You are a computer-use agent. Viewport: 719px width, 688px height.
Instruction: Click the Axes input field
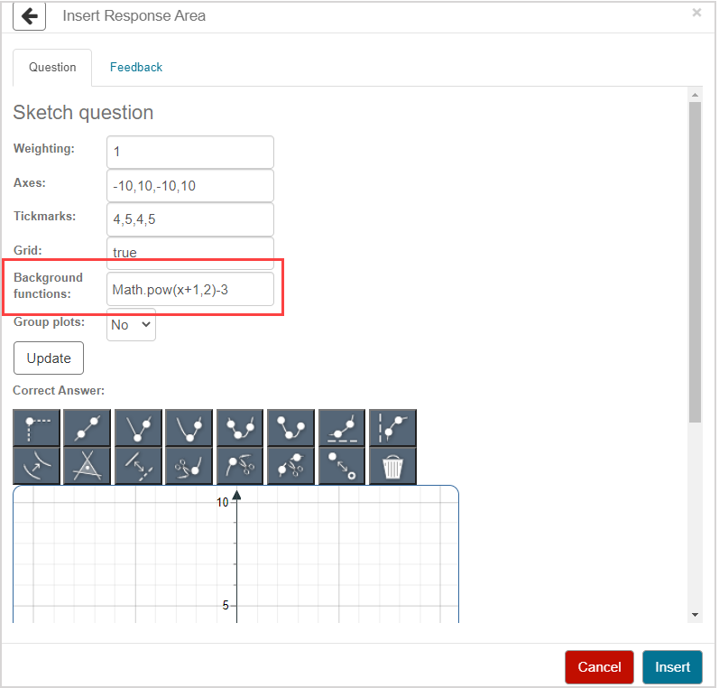coord(189,186)
